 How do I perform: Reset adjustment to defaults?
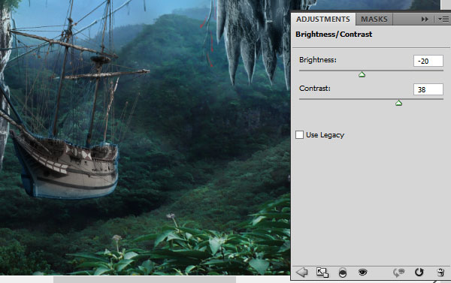pos(419,272)
